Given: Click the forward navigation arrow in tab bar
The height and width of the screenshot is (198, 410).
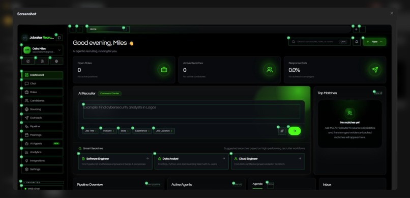Looking at the screenshot, I should click(80, 30).
